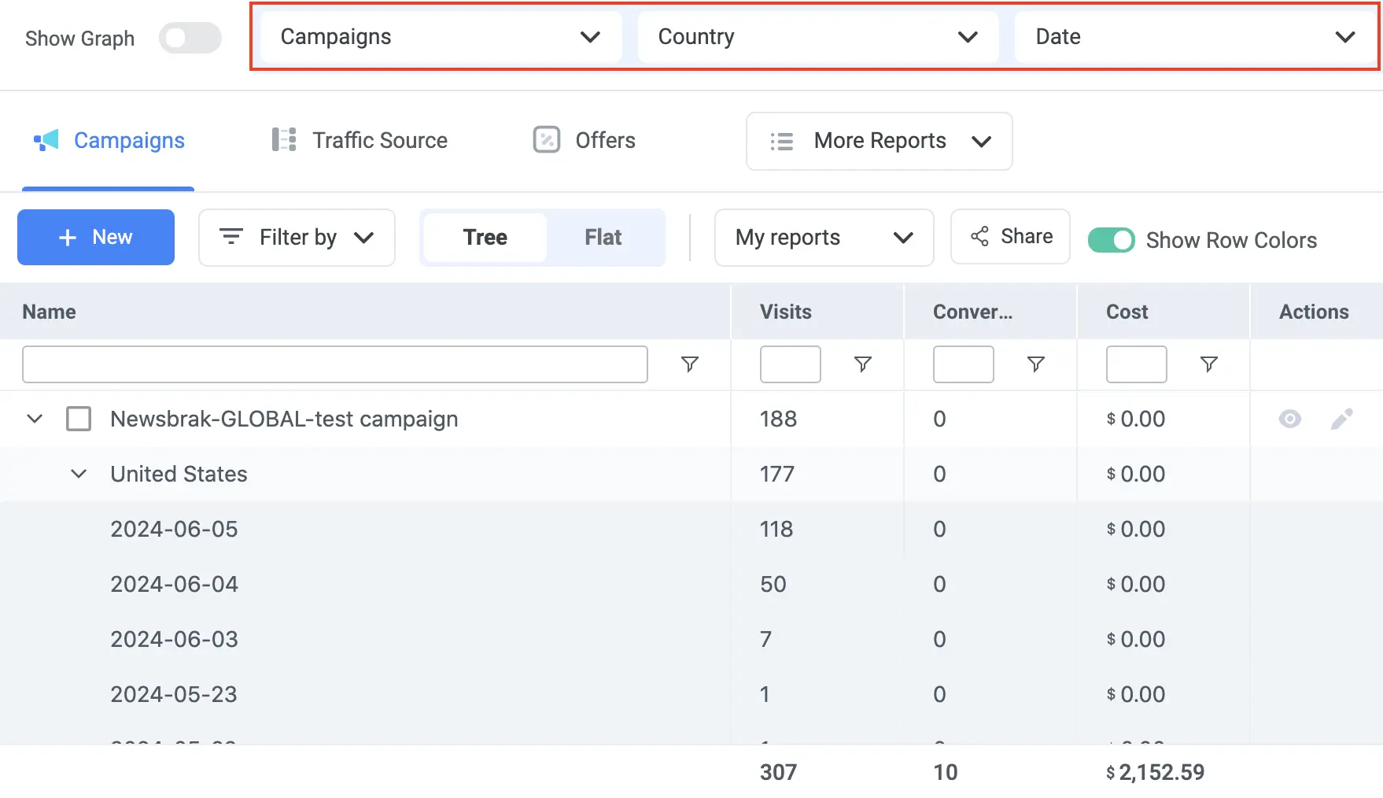Click the filter lines icon in Filter by
Screen dimensions: 1383x798
[230, 236]
